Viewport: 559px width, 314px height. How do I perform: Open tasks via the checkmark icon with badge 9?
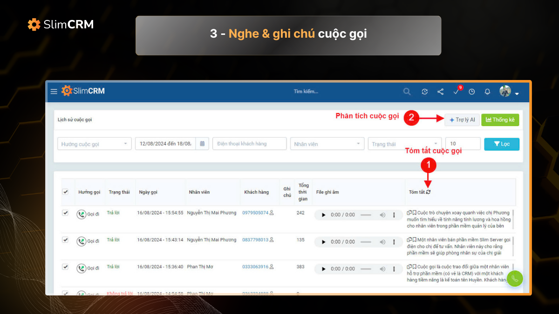456,92
